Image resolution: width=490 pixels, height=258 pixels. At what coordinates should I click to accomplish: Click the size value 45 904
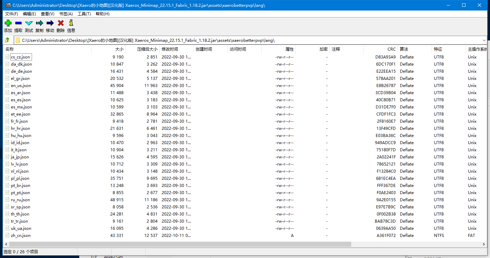click(117, 86)
